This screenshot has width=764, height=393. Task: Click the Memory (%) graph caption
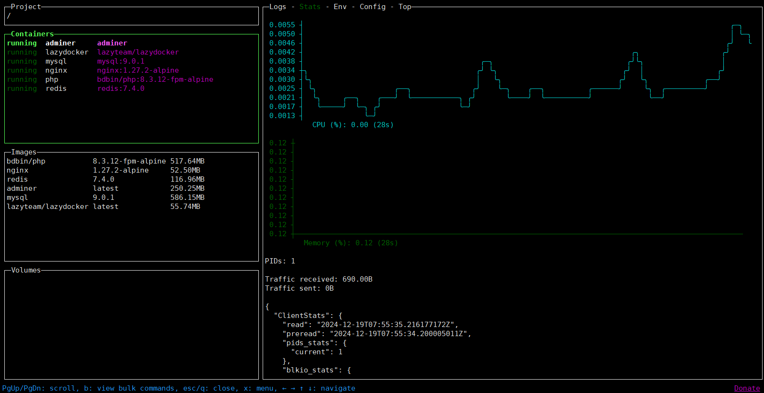point(351,243)
